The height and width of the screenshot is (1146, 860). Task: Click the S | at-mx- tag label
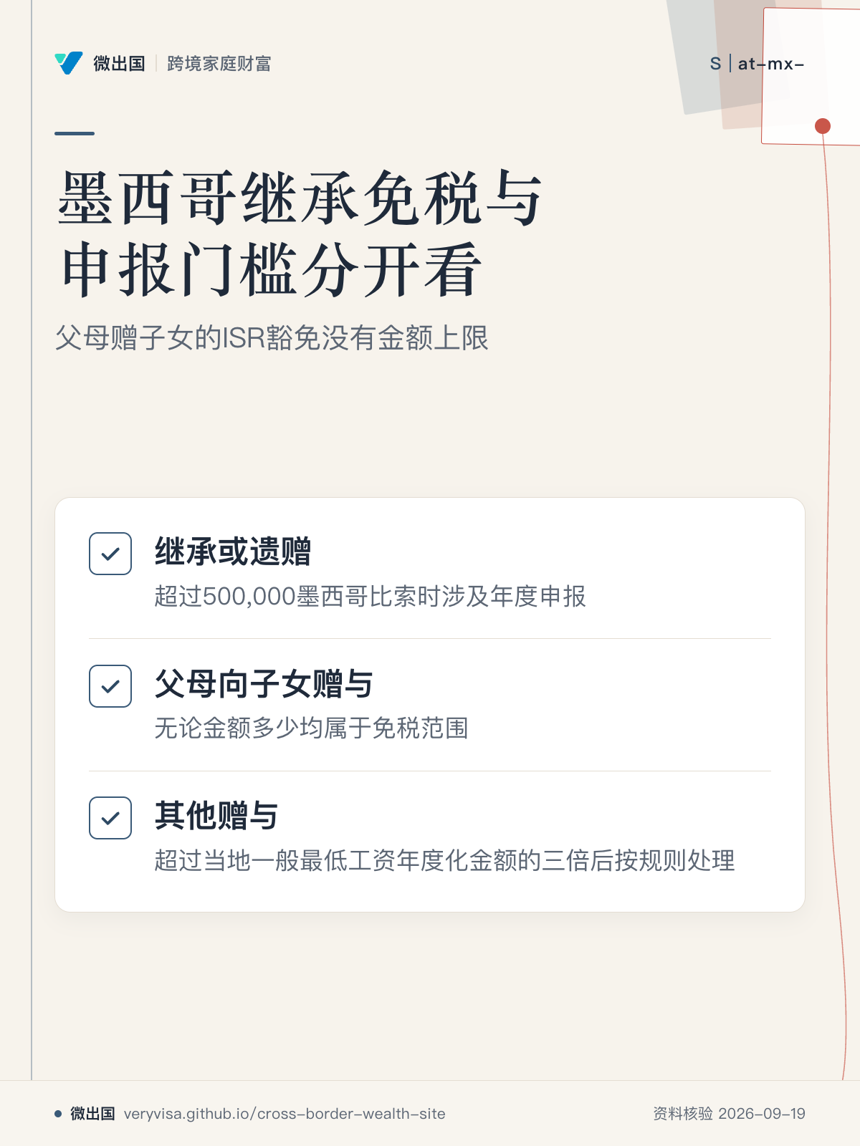[x=757, y=64]
